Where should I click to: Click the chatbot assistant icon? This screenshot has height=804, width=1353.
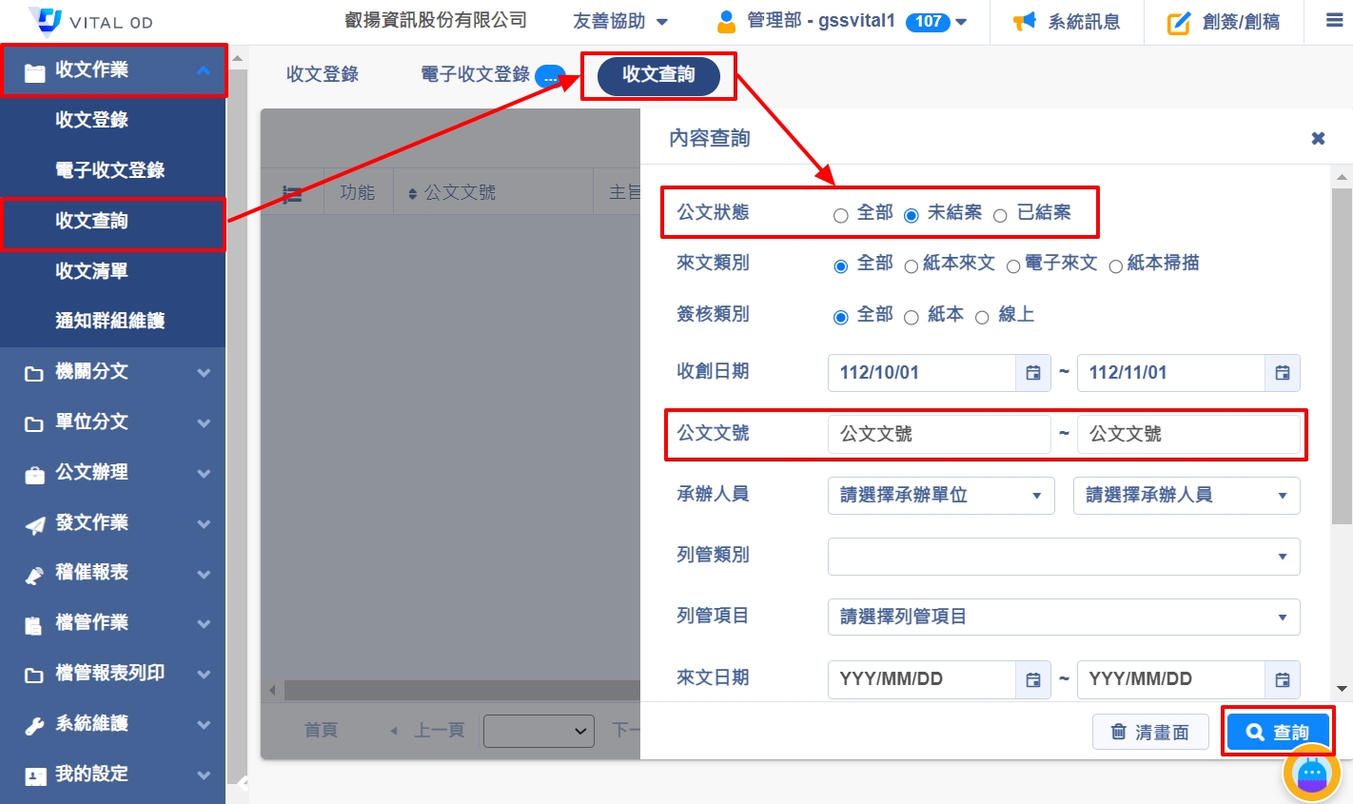point(1311,775)
